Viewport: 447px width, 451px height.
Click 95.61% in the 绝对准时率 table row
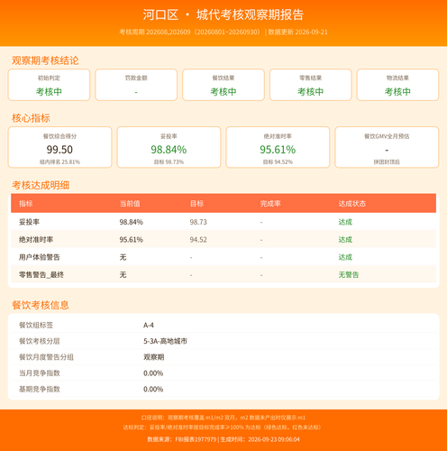pos(132,240)
